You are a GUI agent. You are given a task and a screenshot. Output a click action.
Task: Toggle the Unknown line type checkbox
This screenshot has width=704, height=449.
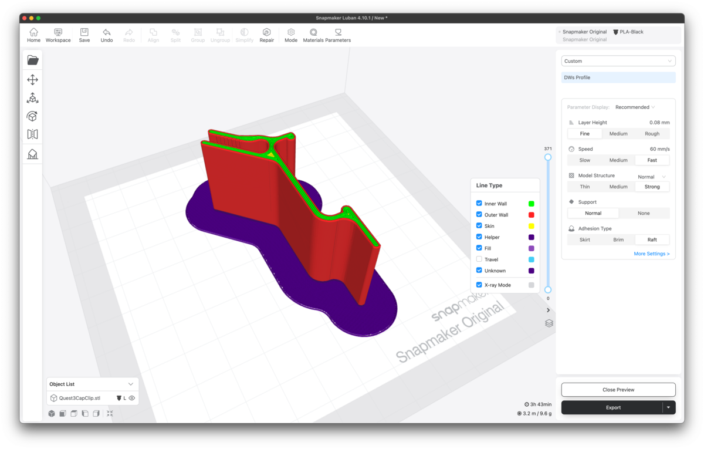click(x=479, y=271)
